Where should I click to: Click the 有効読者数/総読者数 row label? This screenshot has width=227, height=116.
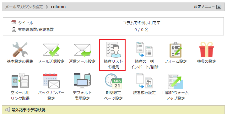[36, 30]
